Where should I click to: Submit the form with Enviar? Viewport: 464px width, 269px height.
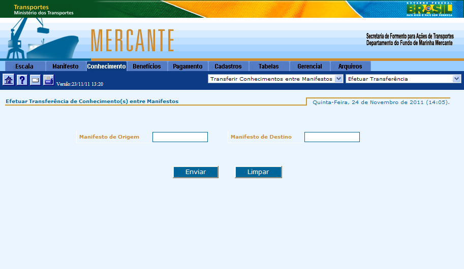(x=196, y=172)
